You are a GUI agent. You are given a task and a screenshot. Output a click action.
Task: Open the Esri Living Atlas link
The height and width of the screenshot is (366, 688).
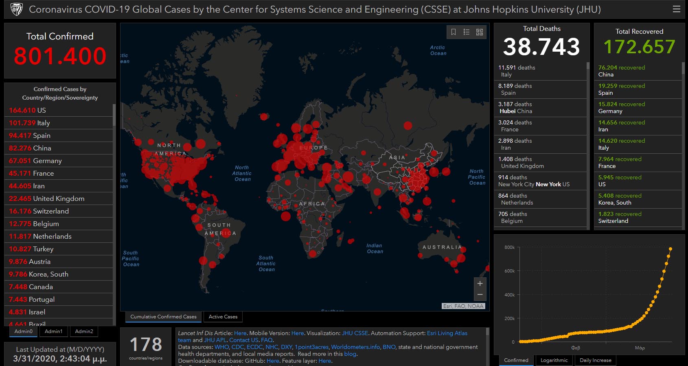coord(447,333)
